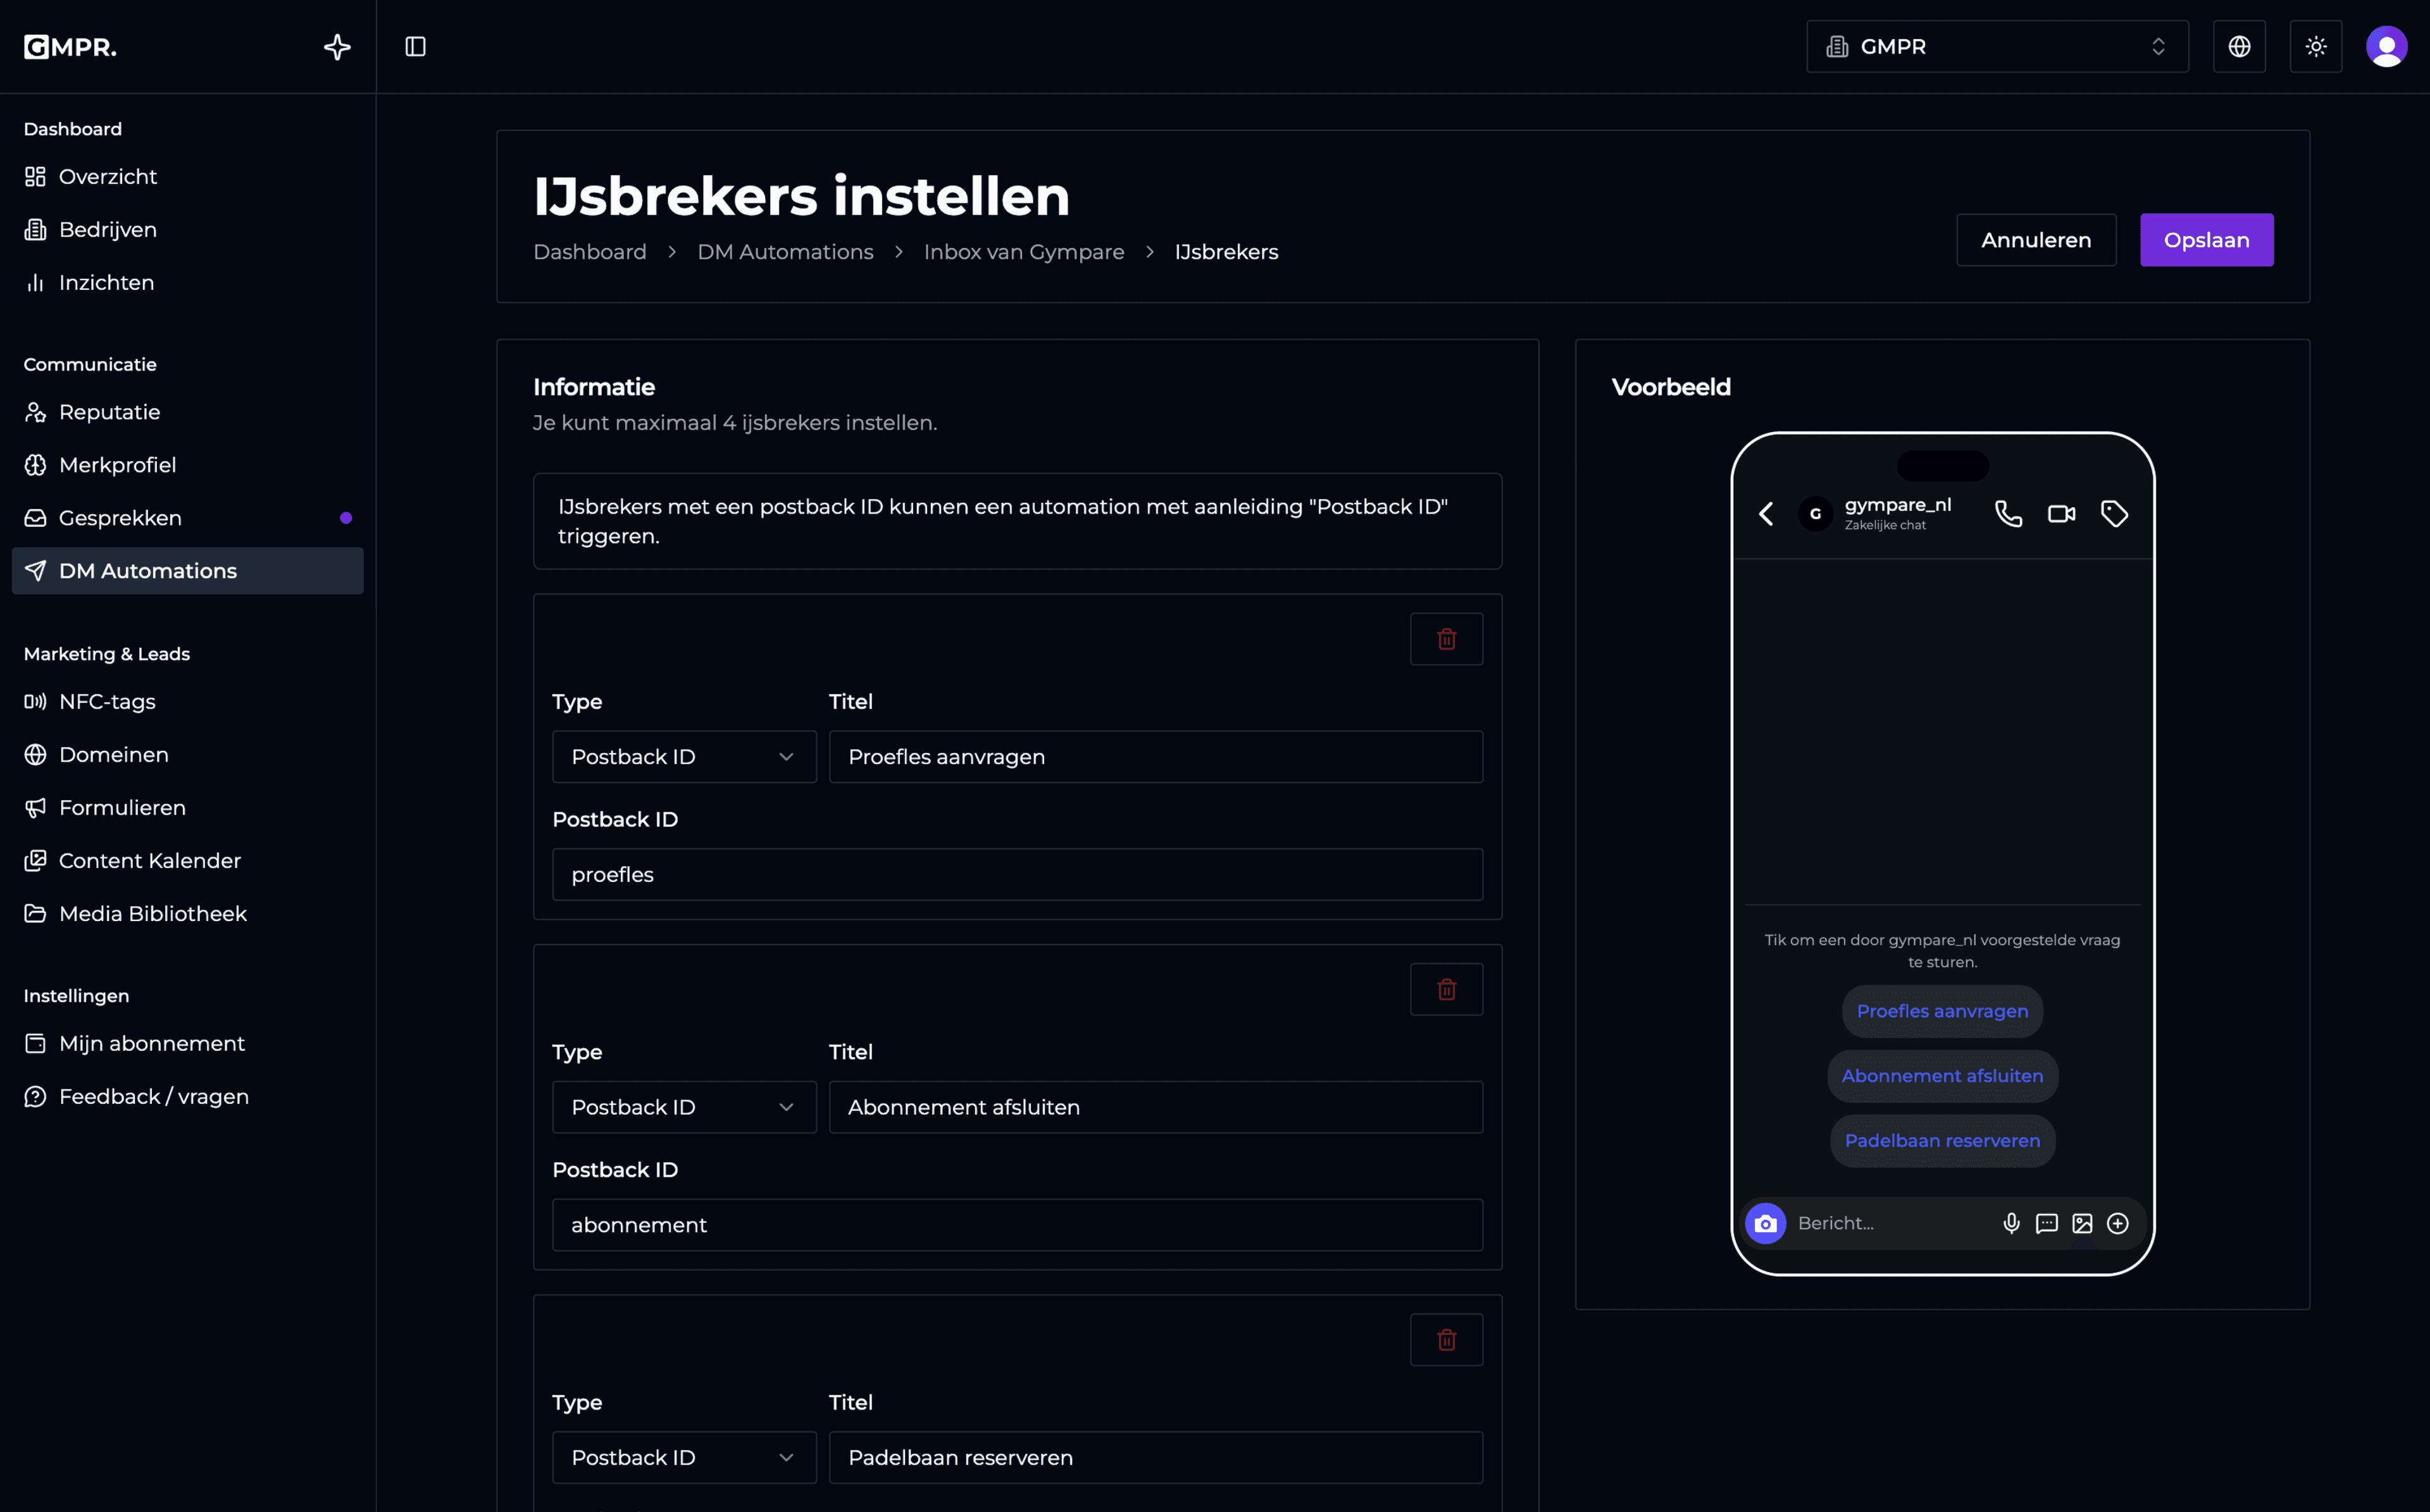Click the video call icon in preview

pos(2061,514)
